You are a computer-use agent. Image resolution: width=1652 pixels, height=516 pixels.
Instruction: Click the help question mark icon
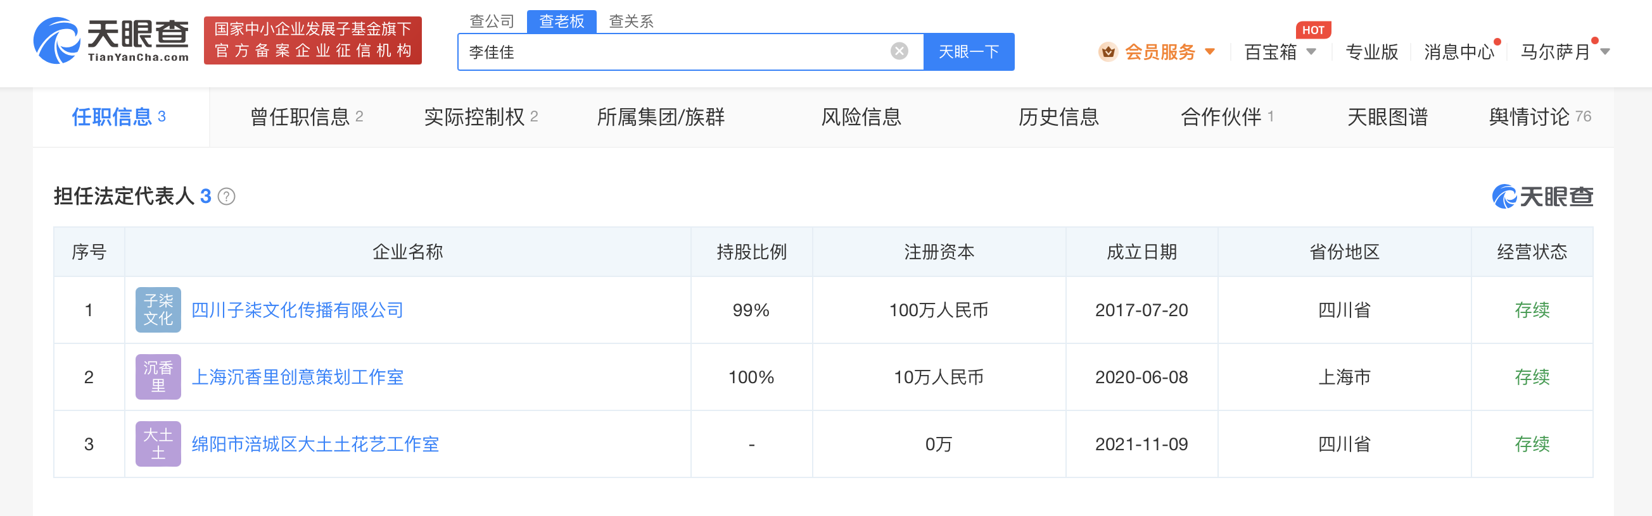(226, 197)
